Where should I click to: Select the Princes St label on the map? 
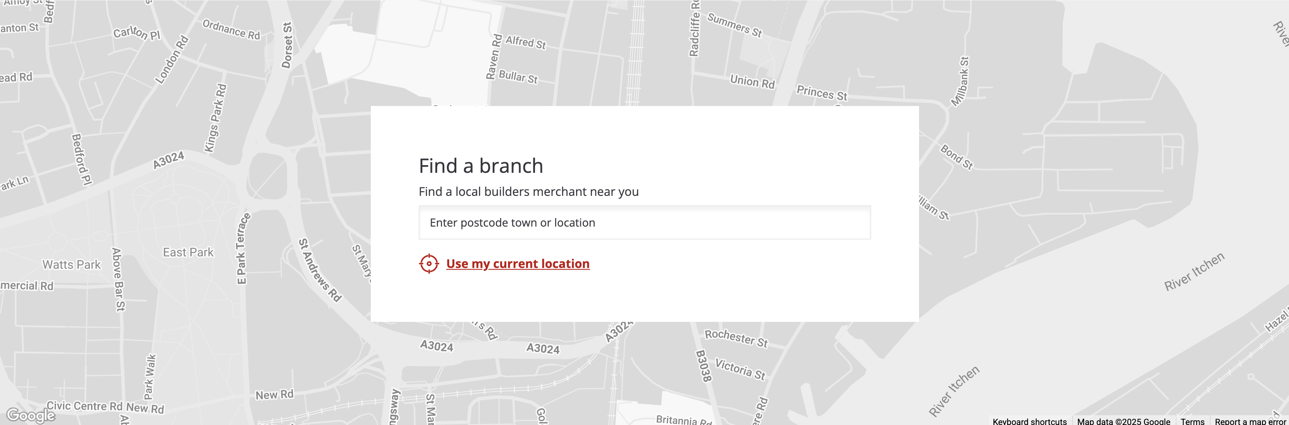822,93
